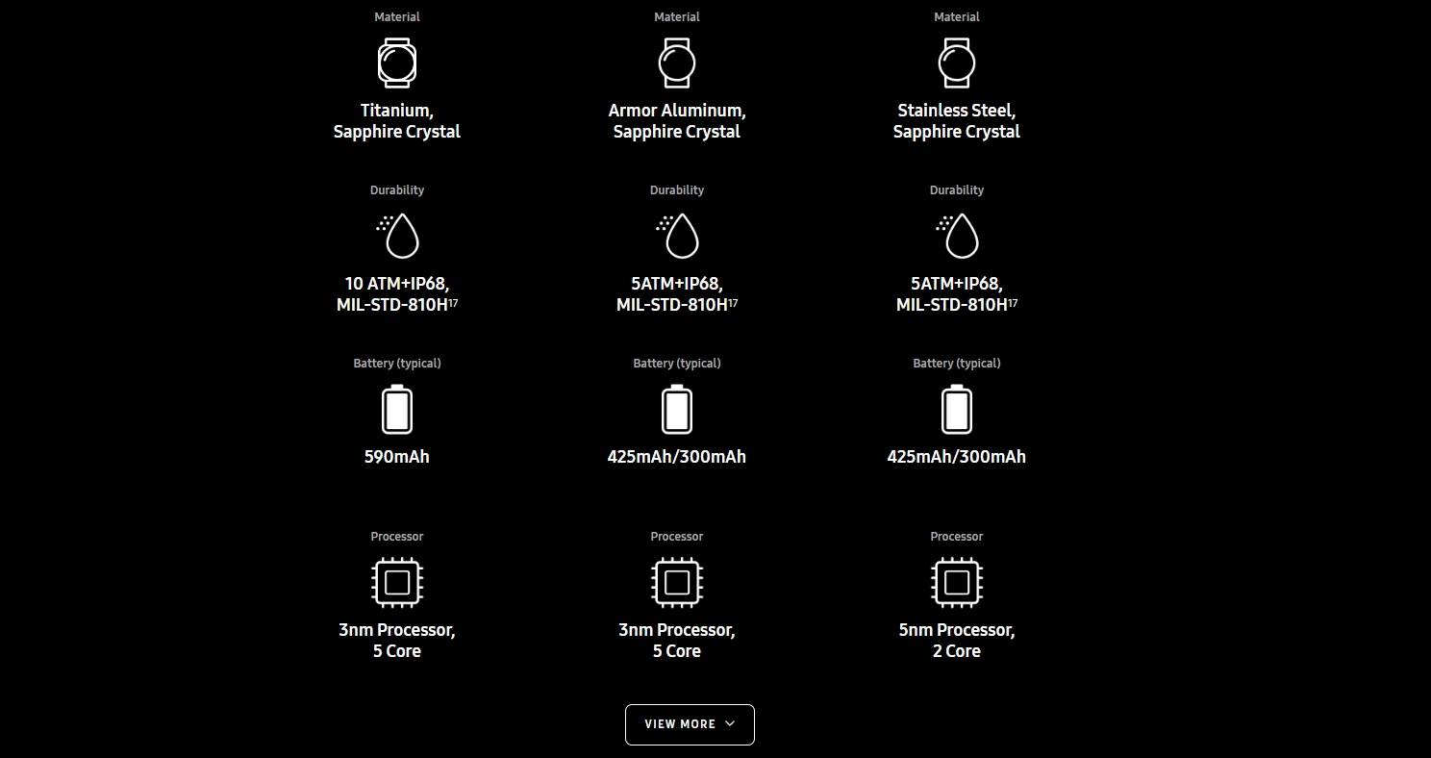Select the 590mAh battery text
This screenshot has width=1431, height=758.
click(397, 457)
